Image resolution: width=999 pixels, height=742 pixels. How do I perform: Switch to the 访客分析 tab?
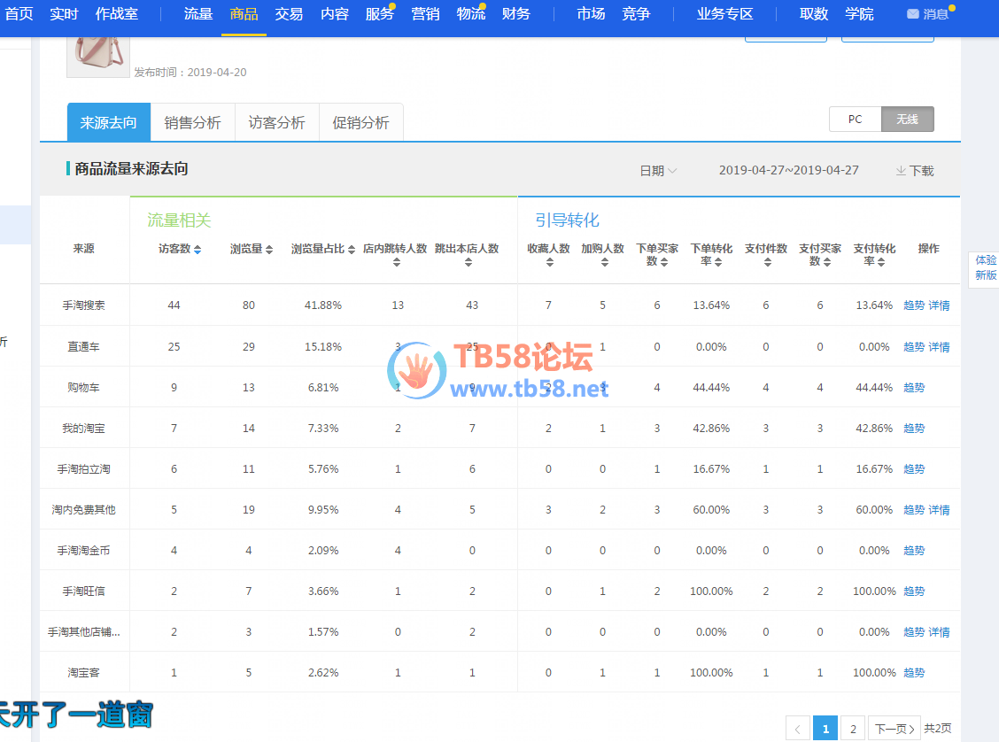(x=276, y=123)
